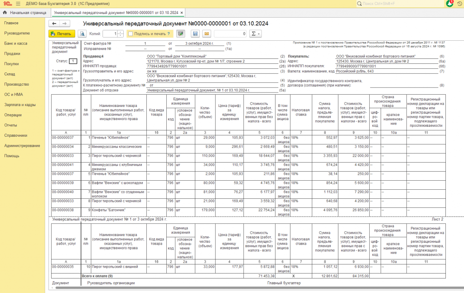Image resolution: width=464 pixels, height=293 pixels.
Task: Click price cell 296,61
Action: (229, 149)
